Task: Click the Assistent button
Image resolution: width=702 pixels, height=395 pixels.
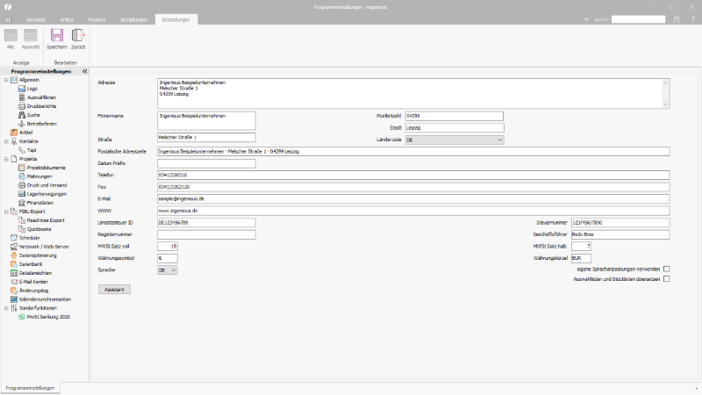Action: 114,290
